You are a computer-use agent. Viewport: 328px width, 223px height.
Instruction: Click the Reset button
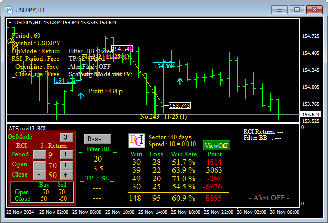97,139
